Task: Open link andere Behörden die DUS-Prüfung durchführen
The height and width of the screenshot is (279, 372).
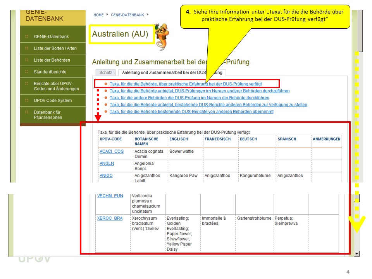Action: point(189,98)
